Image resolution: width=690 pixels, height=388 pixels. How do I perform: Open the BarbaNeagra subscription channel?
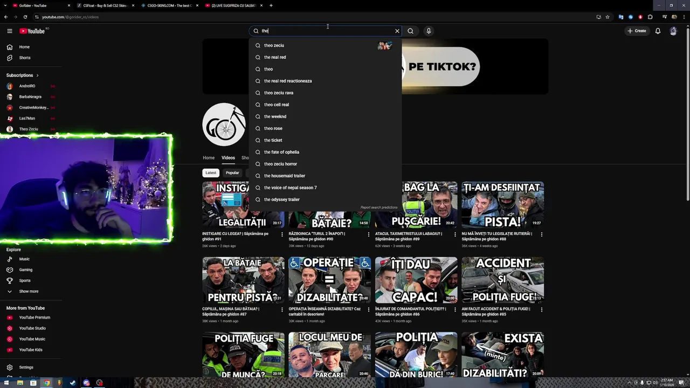[x=31, y=97]
